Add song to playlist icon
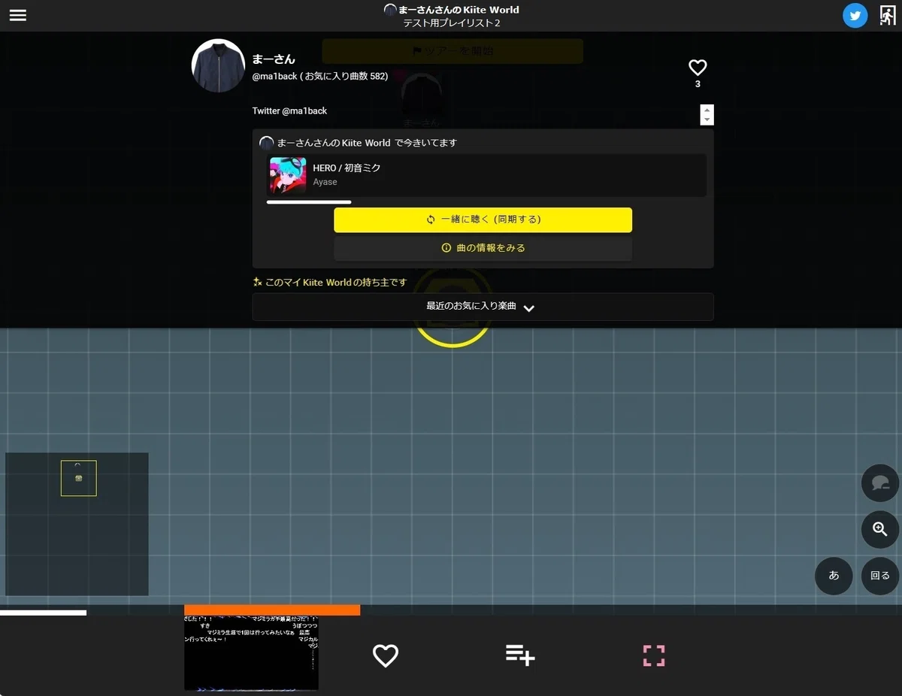The height and width of the screenshot is (696, 902). click(x=519, y=655)
